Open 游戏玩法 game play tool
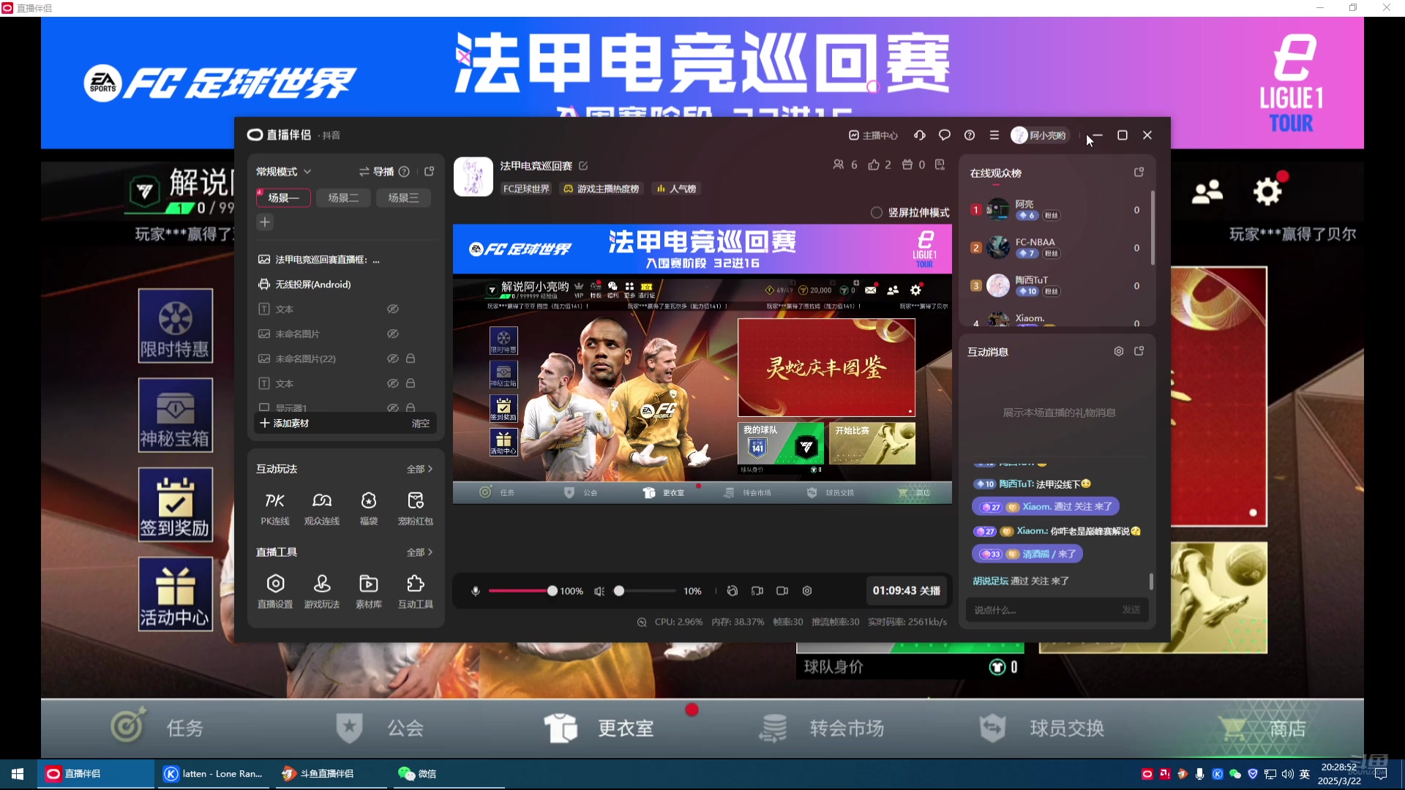 [x=322, y=591]
